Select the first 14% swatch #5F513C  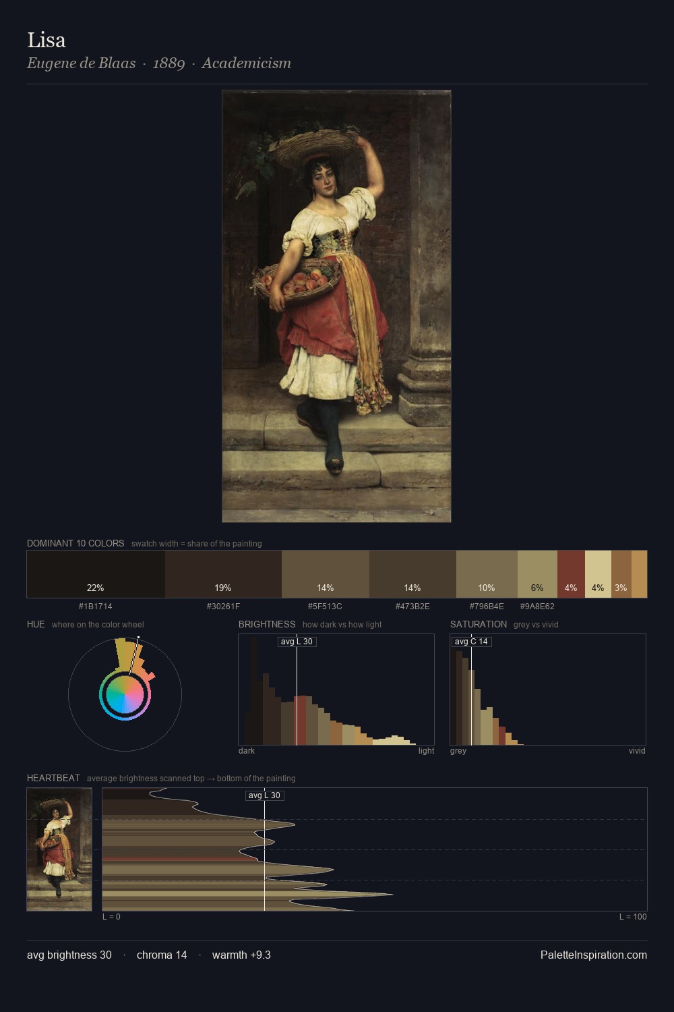[x=326, y=574]
